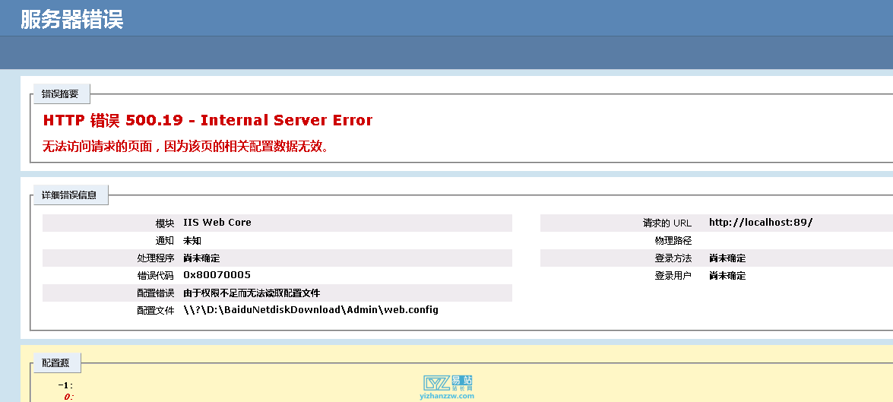Click 尚未确定 value beside 登录方法
The width and height of the screenshot is (893, 402).
click(x=727, y=258)
